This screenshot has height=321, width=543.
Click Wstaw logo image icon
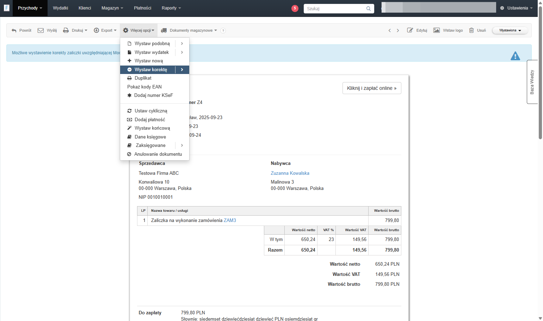[x=436, y=30]
